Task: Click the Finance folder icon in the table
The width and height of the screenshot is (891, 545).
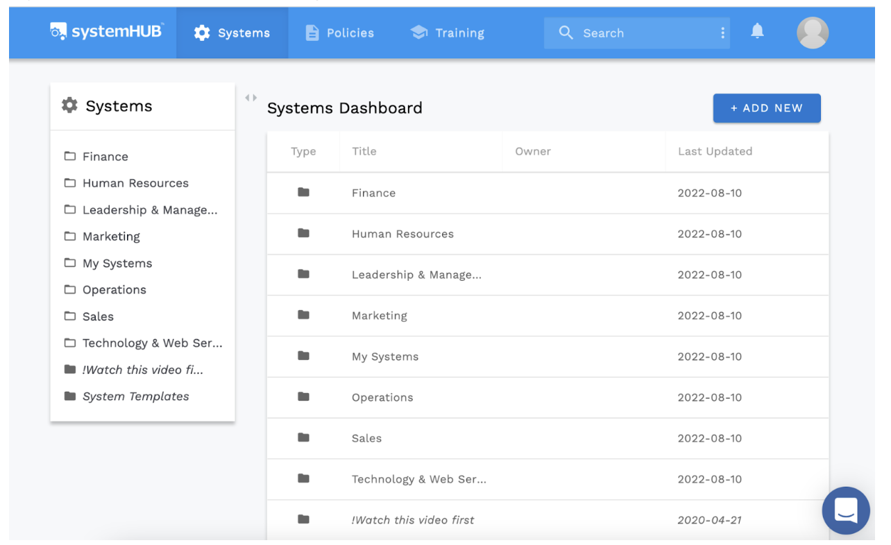Action: [303, 192]
